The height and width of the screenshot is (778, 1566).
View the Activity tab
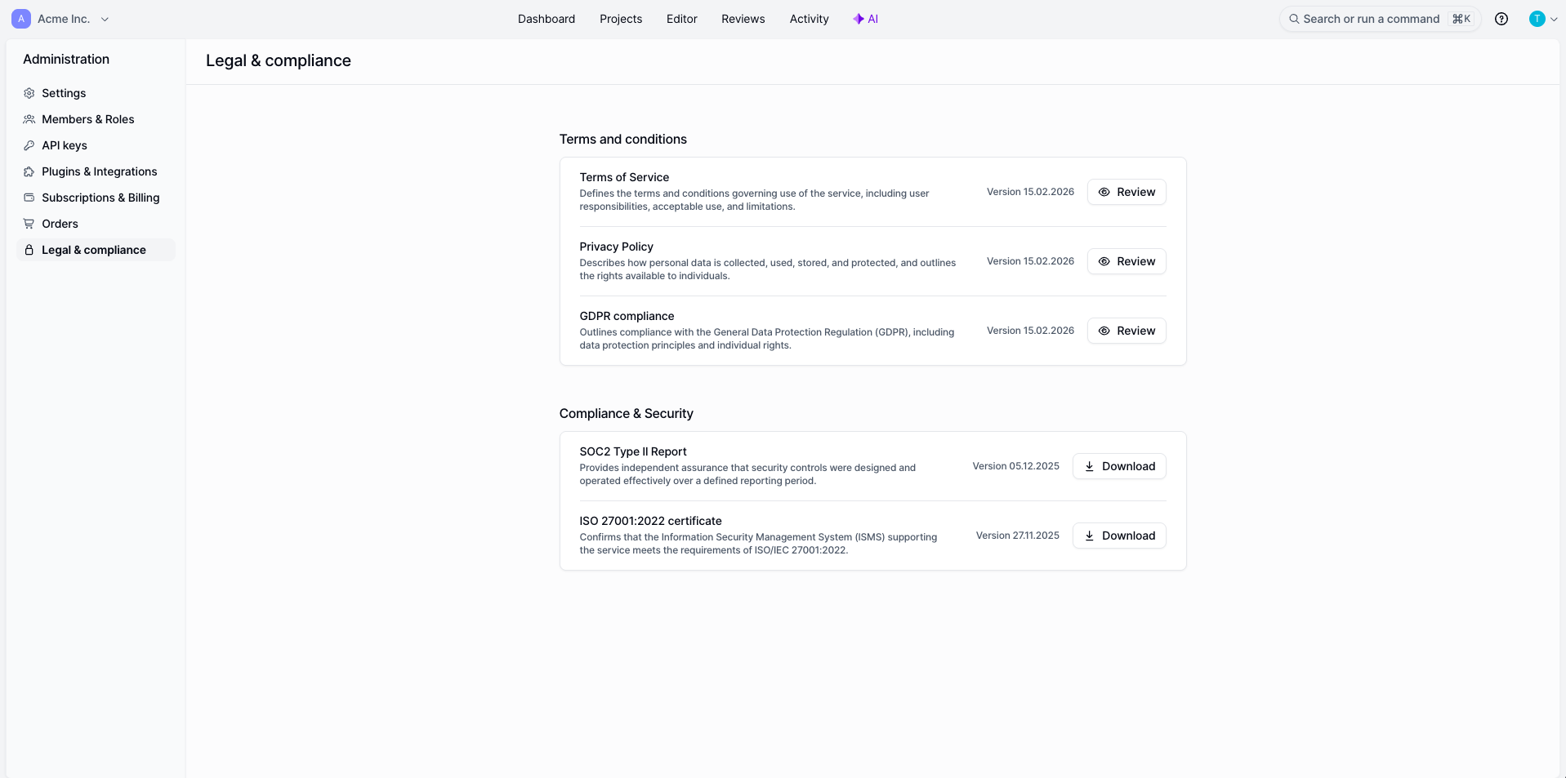click(x=810, y=19)
